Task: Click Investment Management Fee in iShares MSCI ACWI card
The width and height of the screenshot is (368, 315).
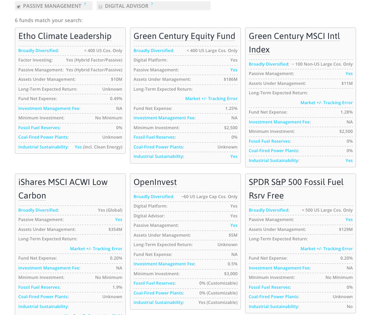Action: click(x=49, y=268)
